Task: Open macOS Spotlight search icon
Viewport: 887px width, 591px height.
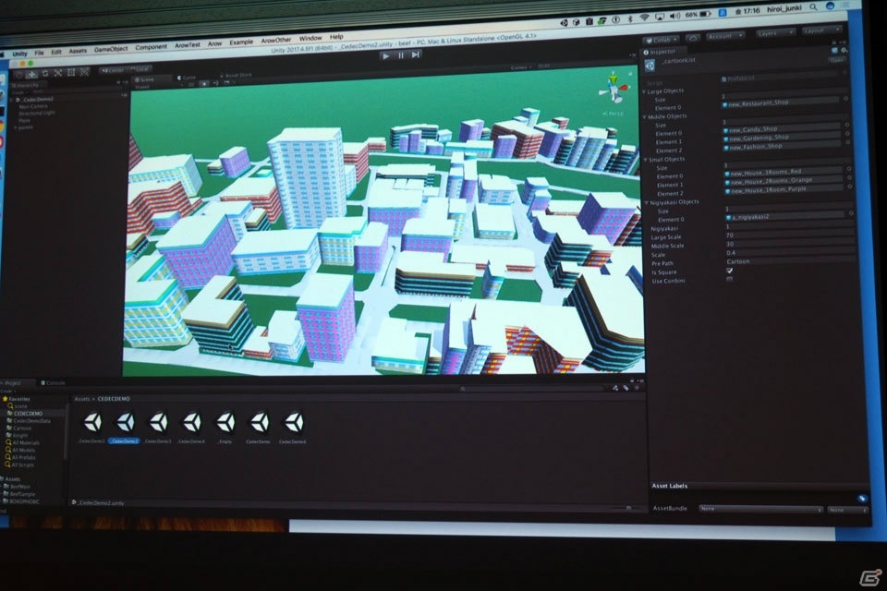Action: [x=812, y=7]
